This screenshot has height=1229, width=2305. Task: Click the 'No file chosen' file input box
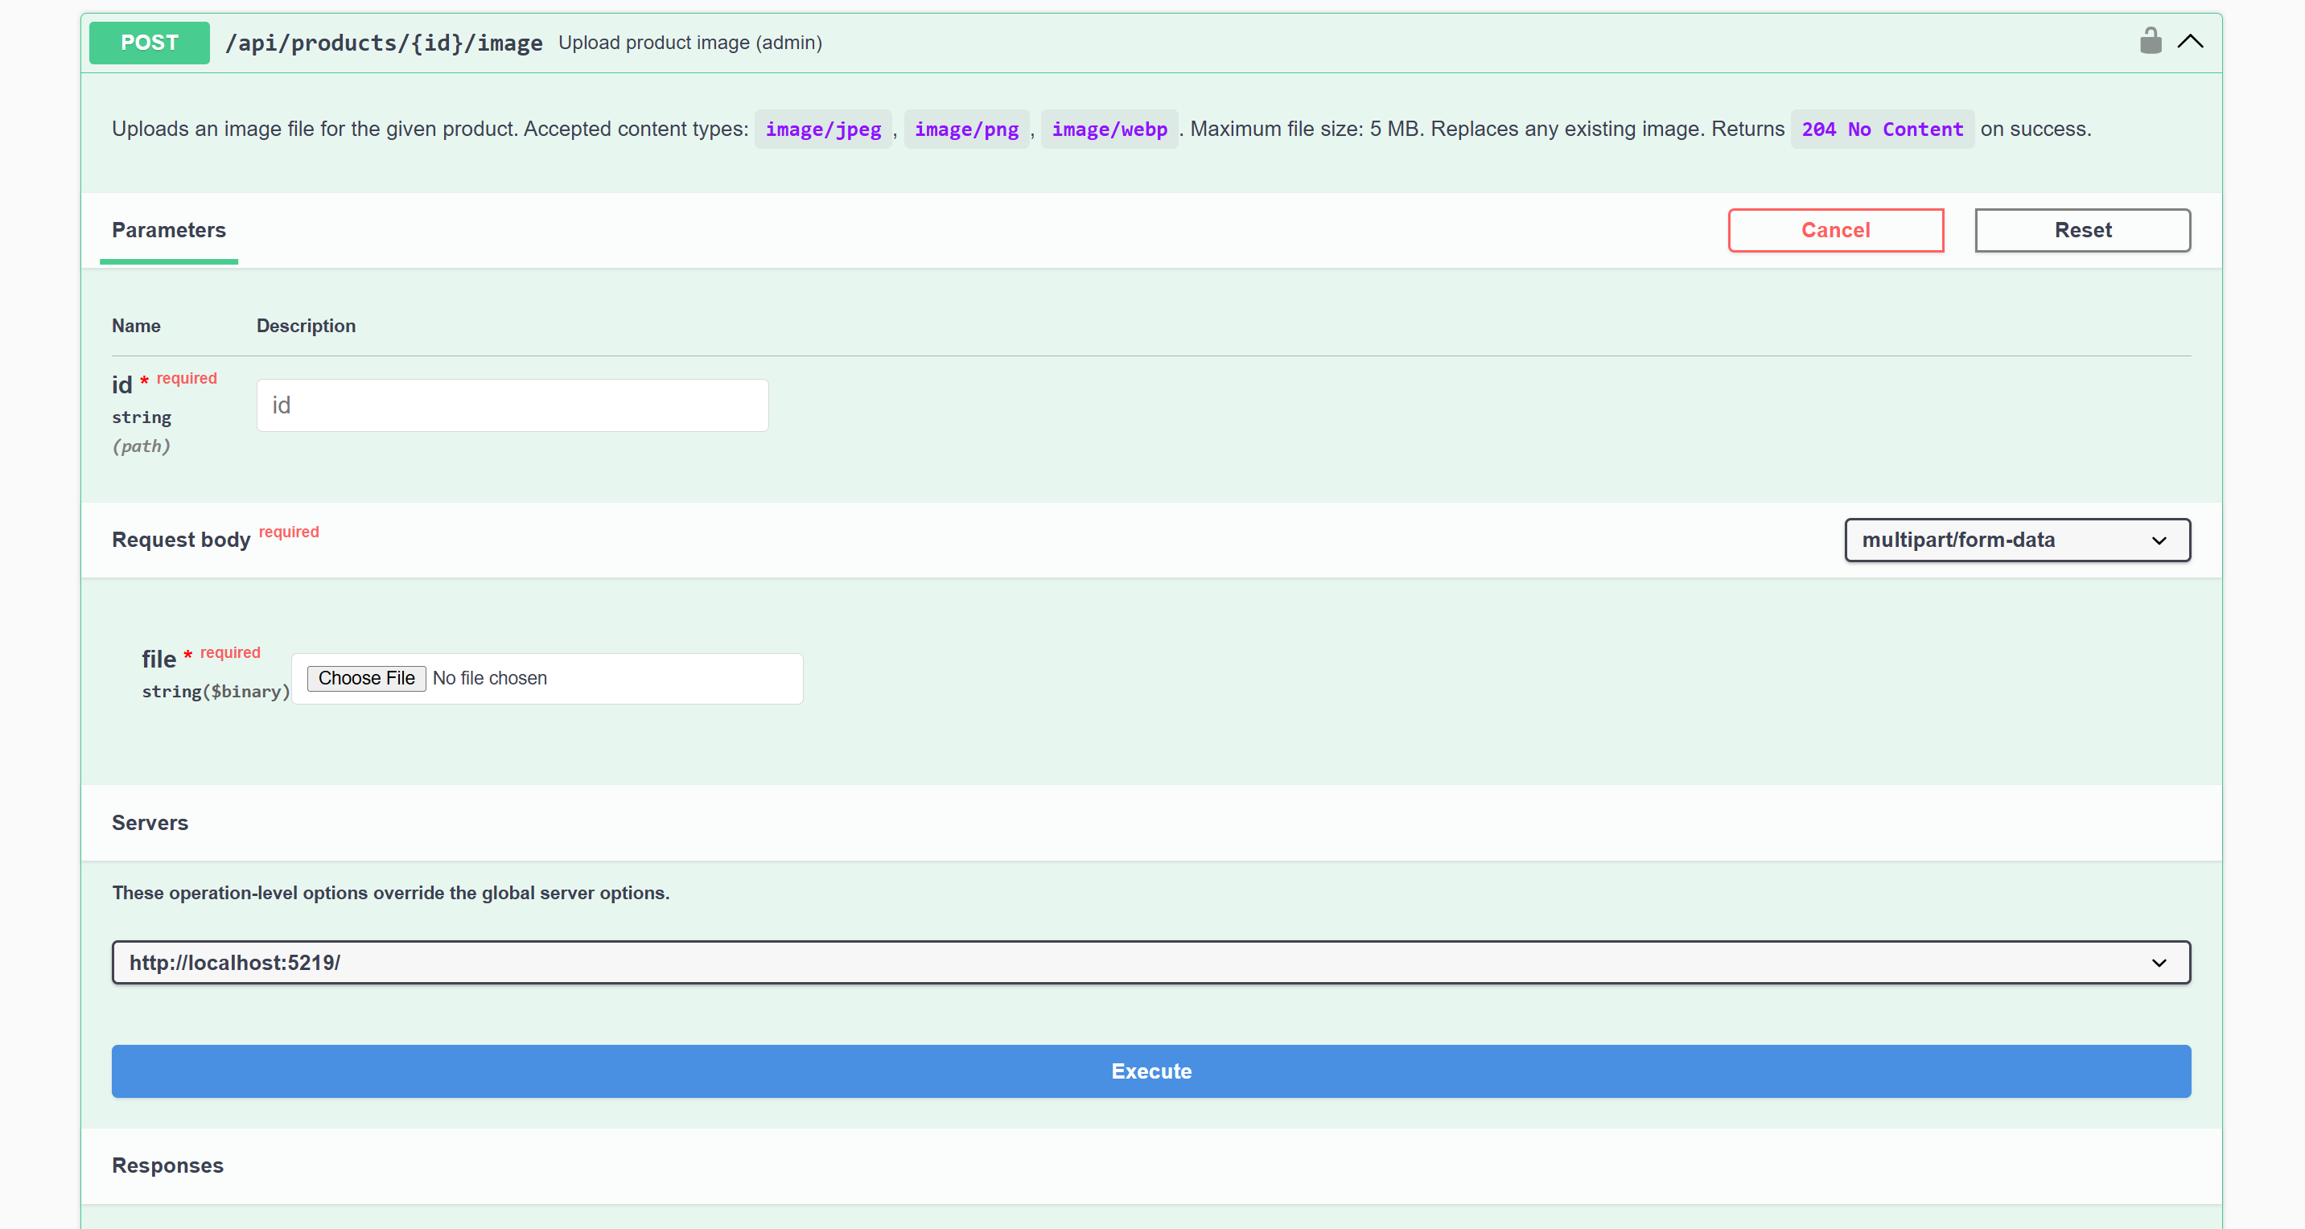click(x=547, y=678)
